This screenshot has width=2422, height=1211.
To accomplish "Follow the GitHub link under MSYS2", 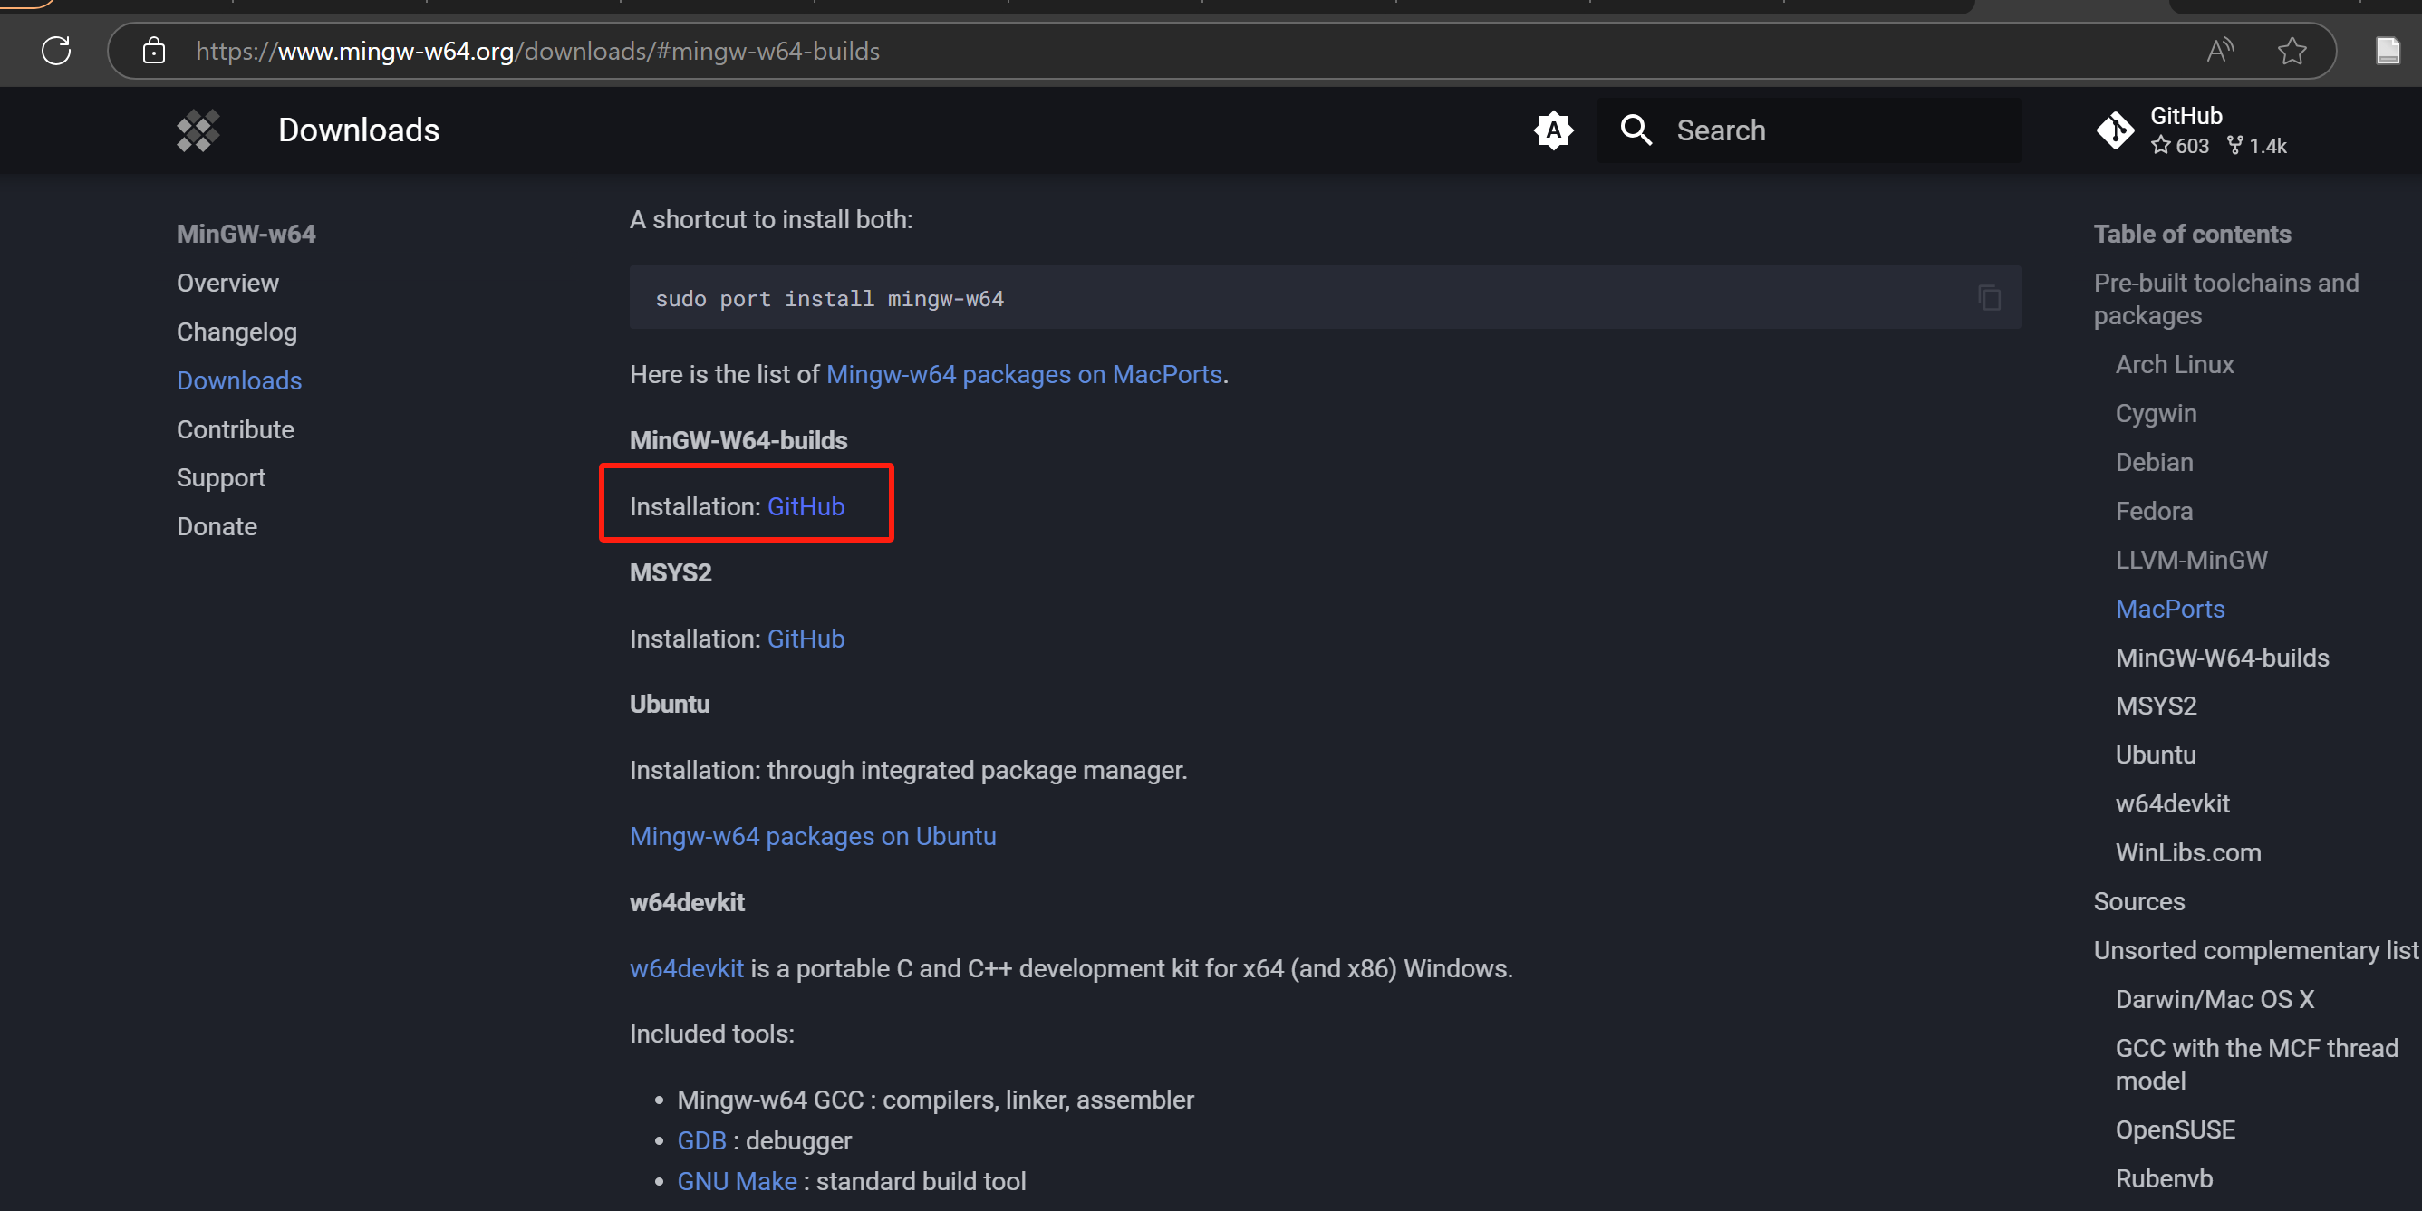I will tap(806, 639).
